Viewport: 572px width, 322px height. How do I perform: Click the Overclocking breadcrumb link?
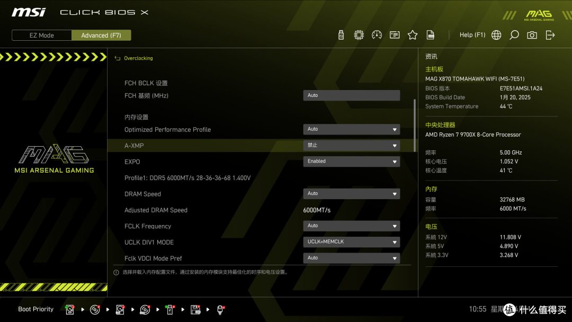(138, 58)
